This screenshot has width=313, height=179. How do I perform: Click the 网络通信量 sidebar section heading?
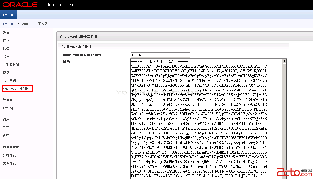[x=11, y=147]
